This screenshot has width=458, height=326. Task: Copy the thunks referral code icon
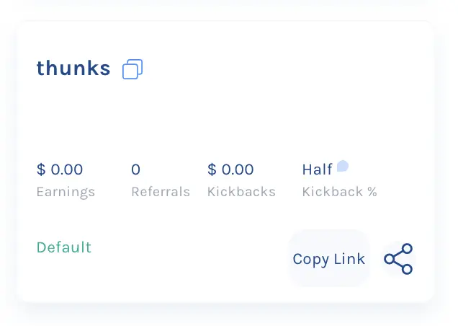click(x=133, y=69)
